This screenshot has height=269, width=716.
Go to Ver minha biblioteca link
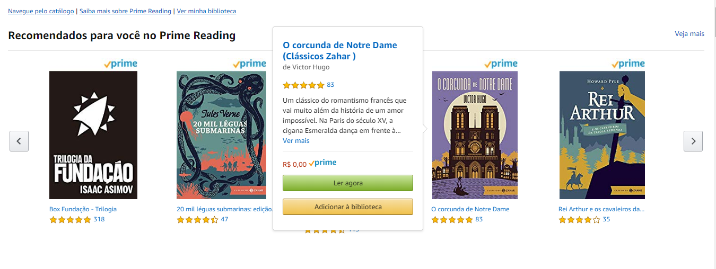(x=206, y=11)
